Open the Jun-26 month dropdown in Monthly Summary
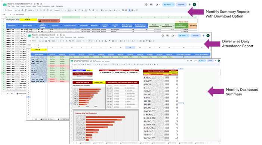 pyautogui.click(x=36, y=20)
